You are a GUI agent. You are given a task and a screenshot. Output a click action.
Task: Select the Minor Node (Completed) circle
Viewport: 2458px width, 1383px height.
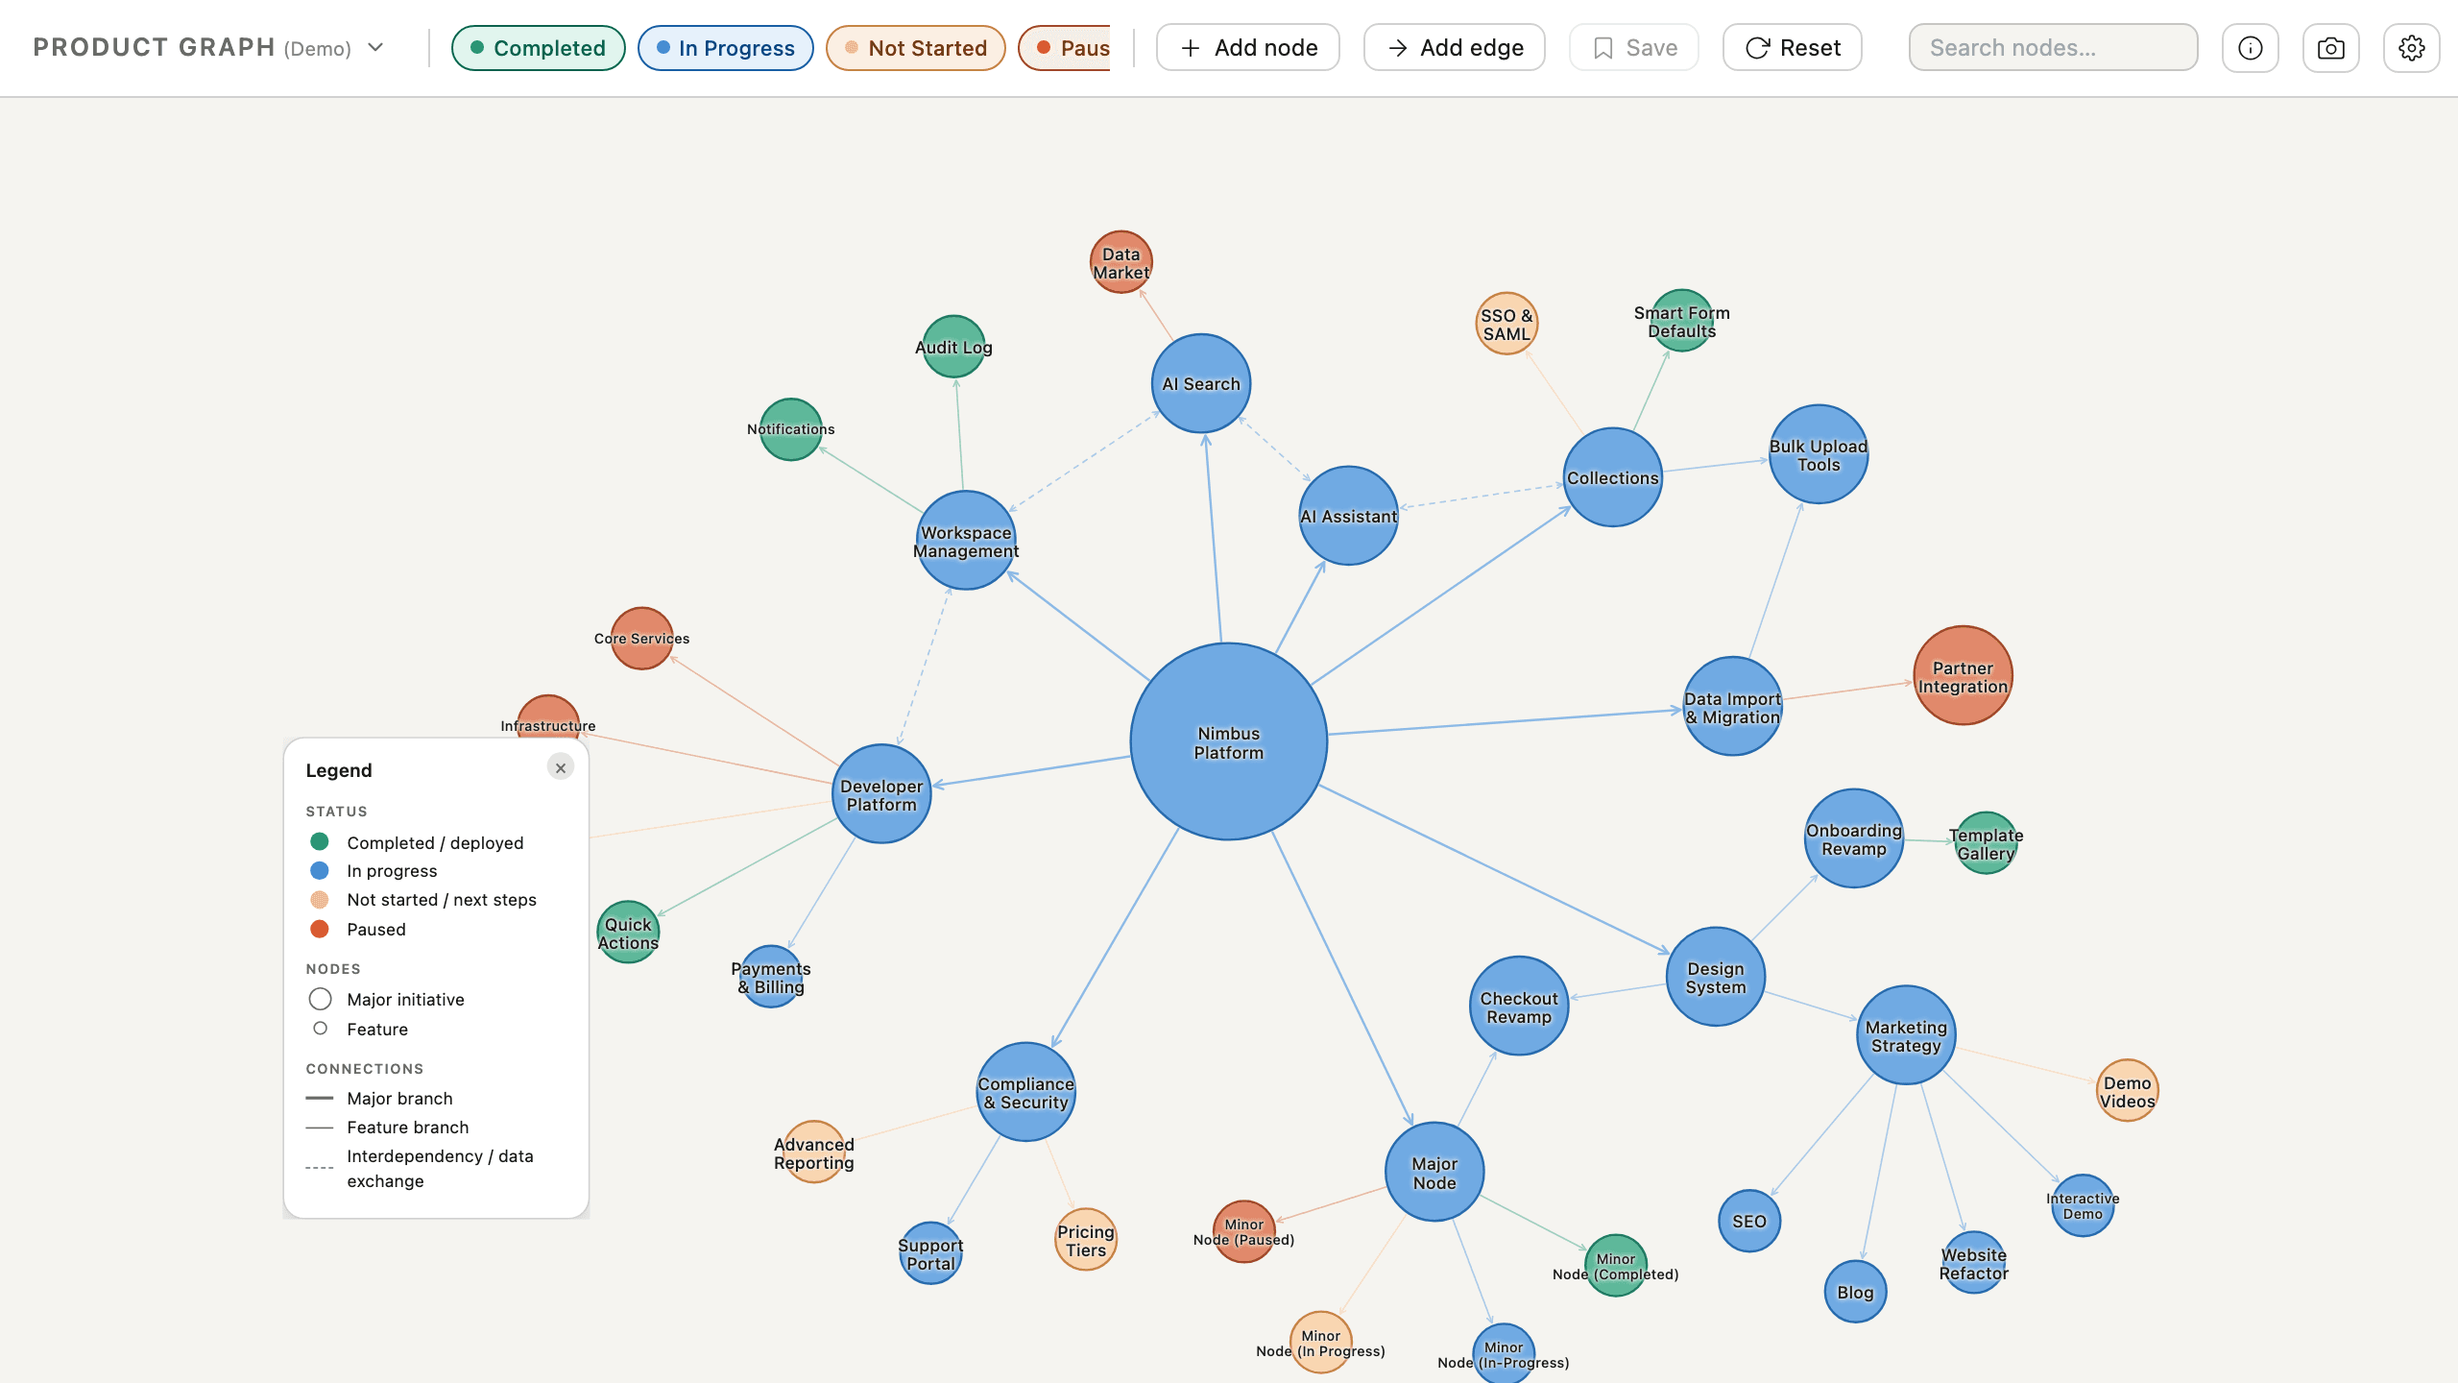(x=1616, y=1266)
